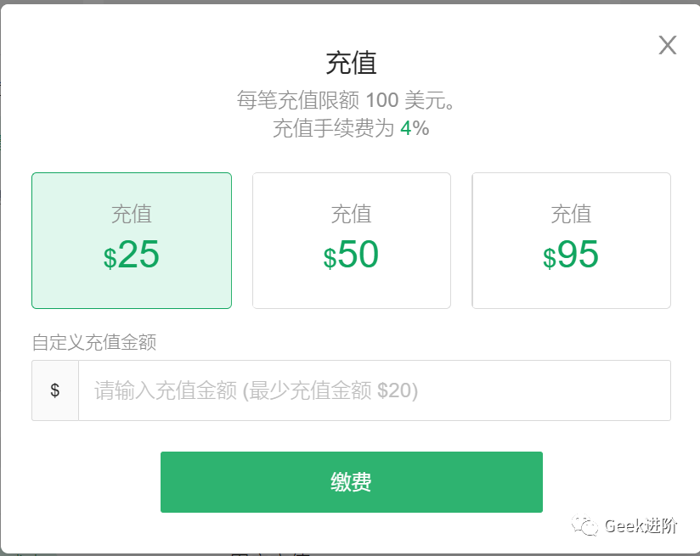The image size is (700, 556).
Task: Close the 充值 dialog with the X
Action: [x=668, y=46]
